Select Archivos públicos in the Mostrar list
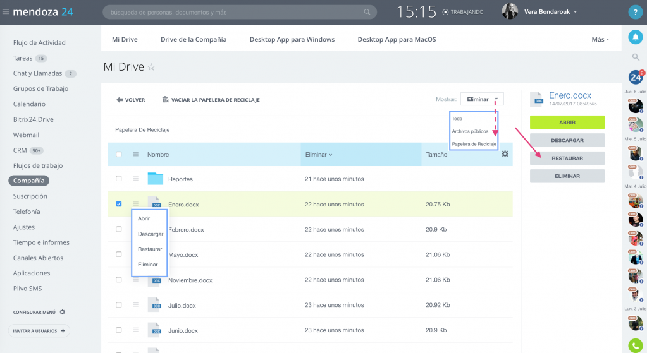Screen dimensions: 647x353 tap(470, 131)
